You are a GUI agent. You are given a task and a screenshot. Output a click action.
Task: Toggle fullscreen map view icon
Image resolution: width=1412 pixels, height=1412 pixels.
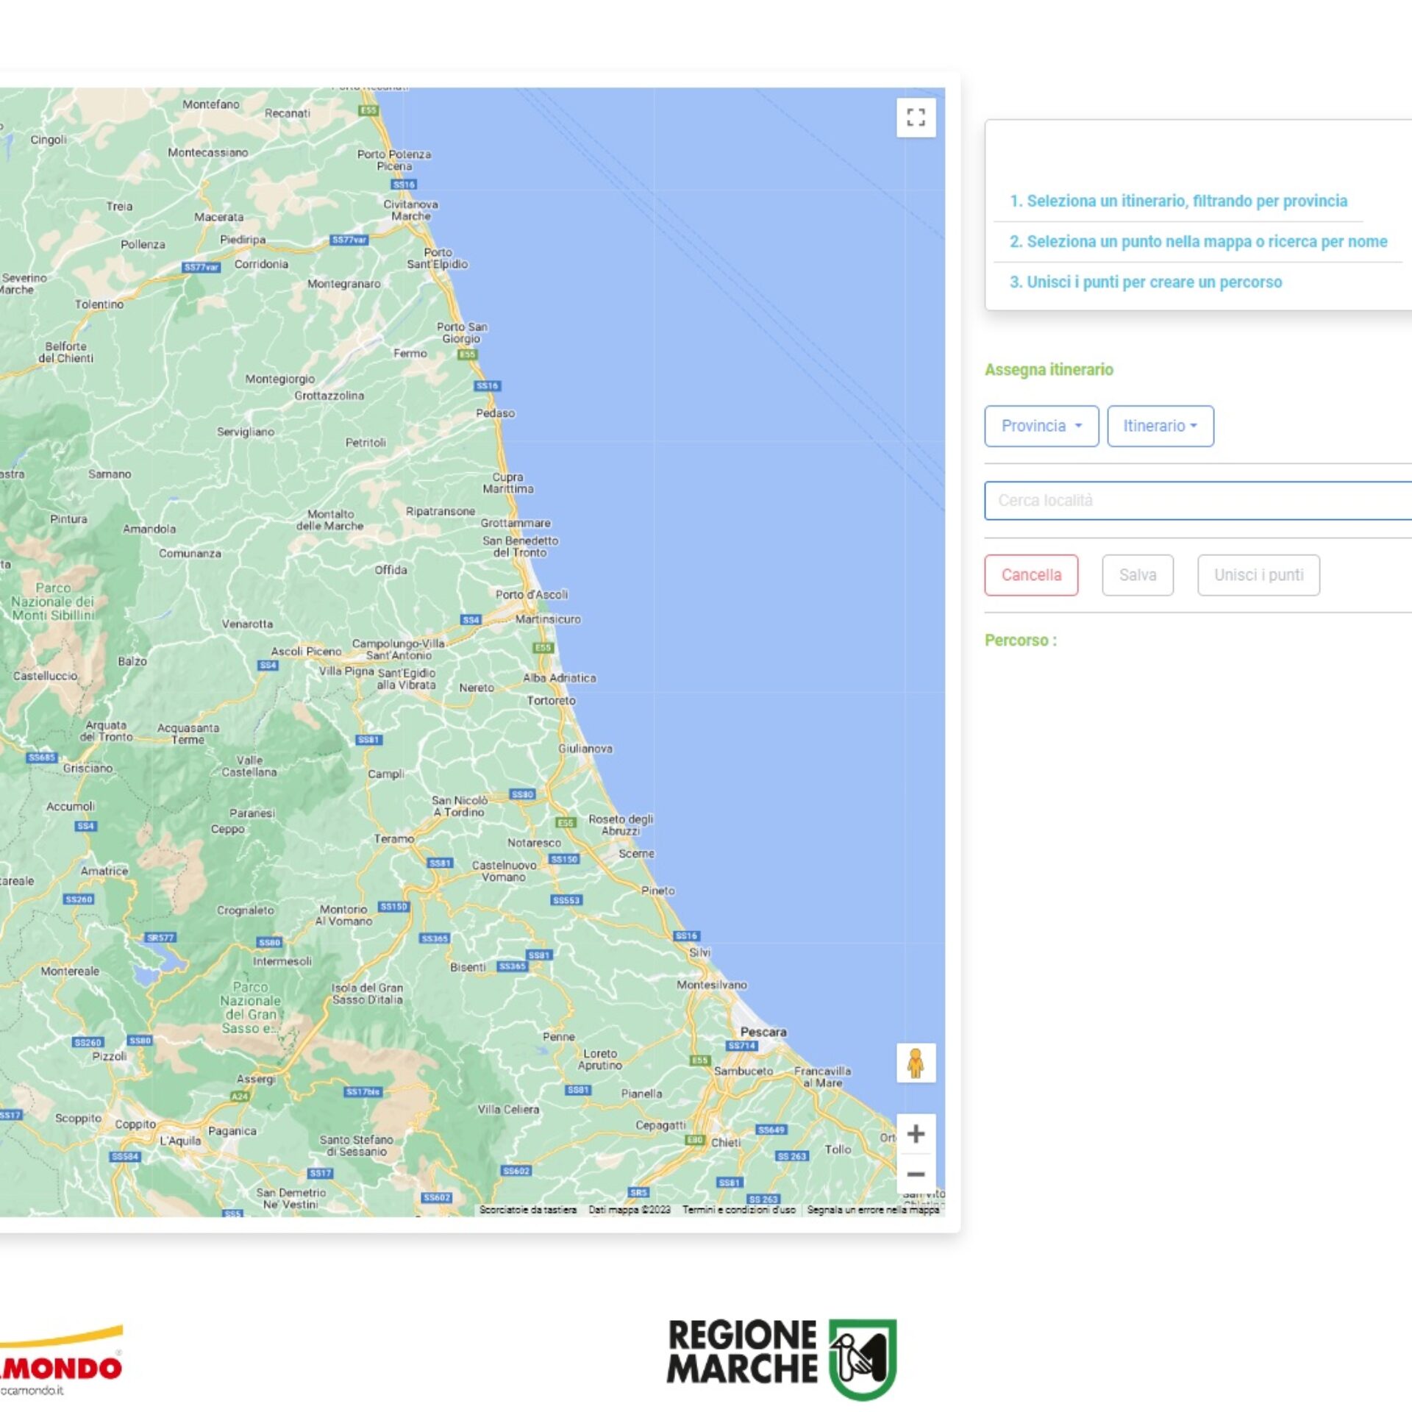coord(916,118)
